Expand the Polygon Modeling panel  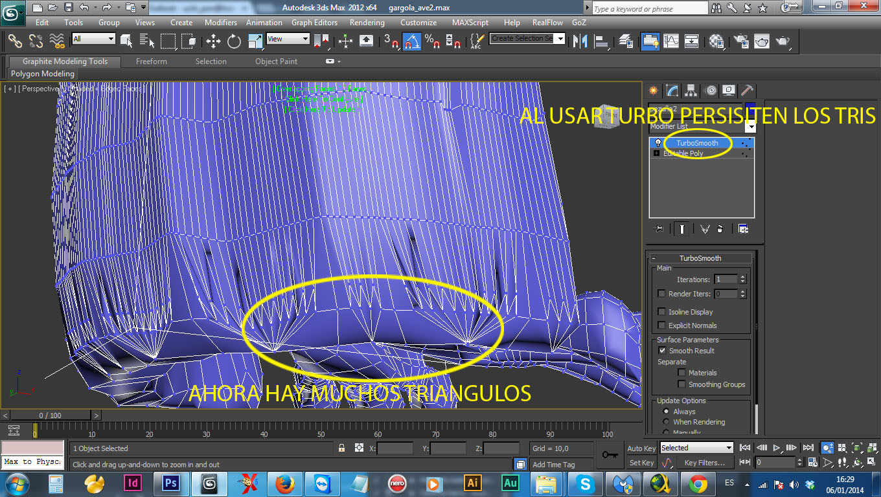[43, 74]
